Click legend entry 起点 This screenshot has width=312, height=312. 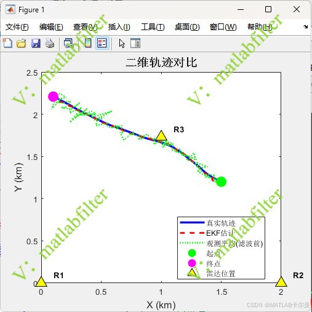[x=214, y=254]
